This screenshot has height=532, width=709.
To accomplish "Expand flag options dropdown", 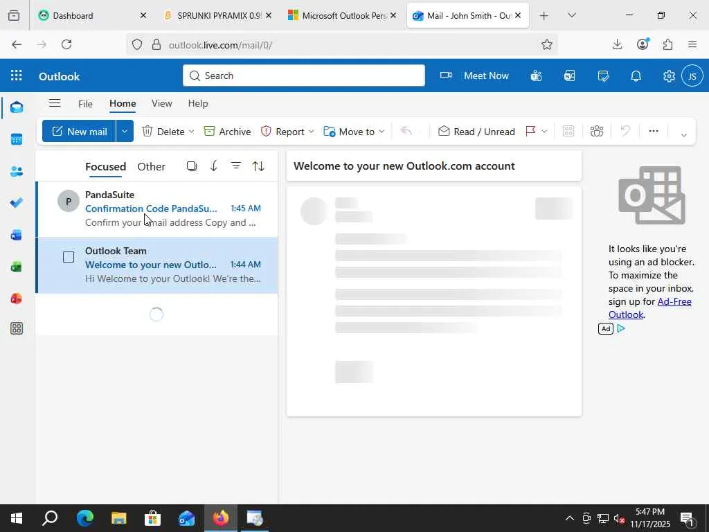I will click(x=544, y=131).
